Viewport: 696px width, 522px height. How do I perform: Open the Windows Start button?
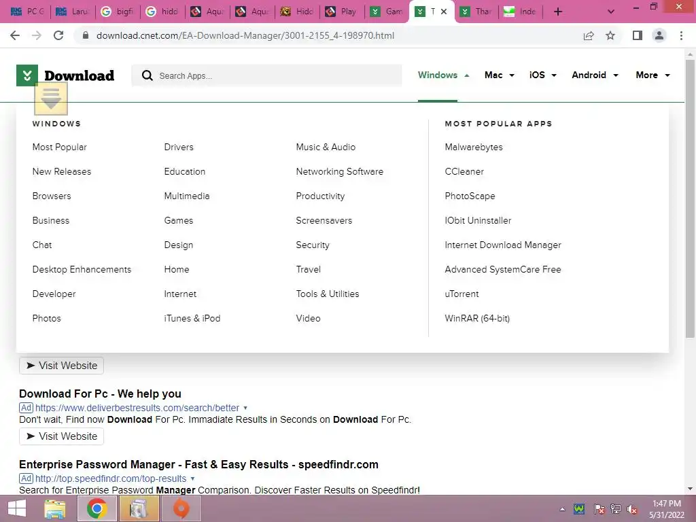(x=17, y=508)
